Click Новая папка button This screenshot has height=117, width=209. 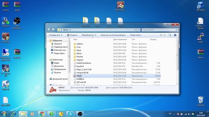click(136, 35)
